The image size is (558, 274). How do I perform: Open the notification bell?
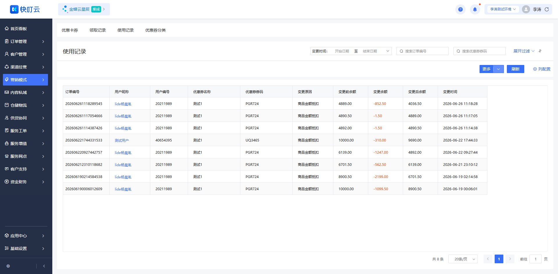tap(475, 9)
